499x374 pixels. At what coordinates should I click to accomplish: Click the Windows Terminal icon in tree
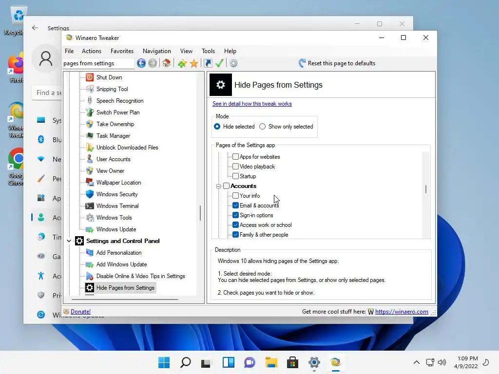coord(90,206)
